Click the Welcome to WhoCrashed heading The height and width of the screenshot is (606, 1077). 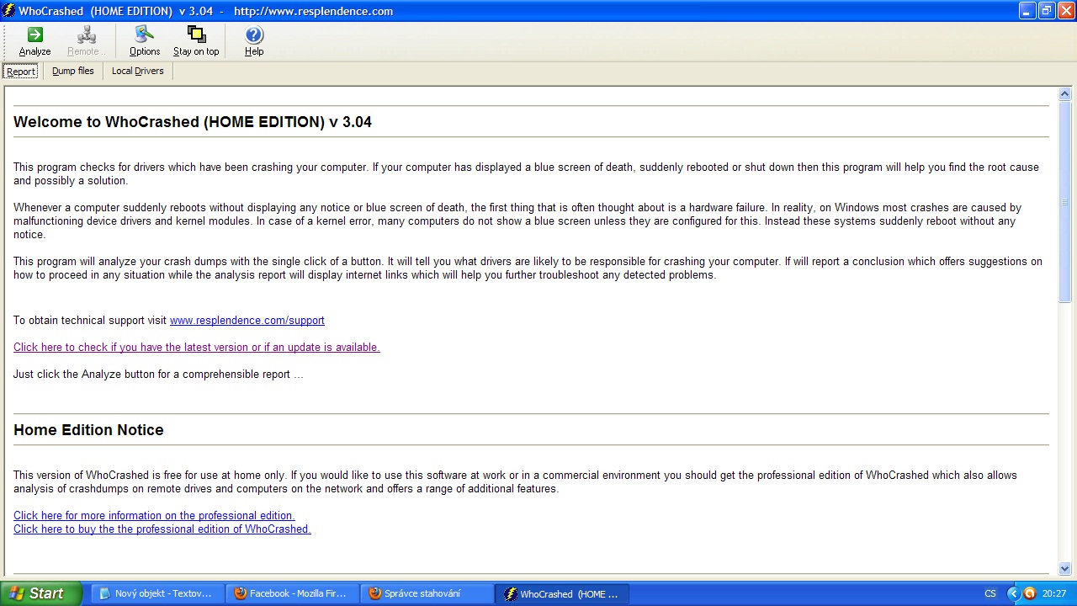tap(193, 122)
